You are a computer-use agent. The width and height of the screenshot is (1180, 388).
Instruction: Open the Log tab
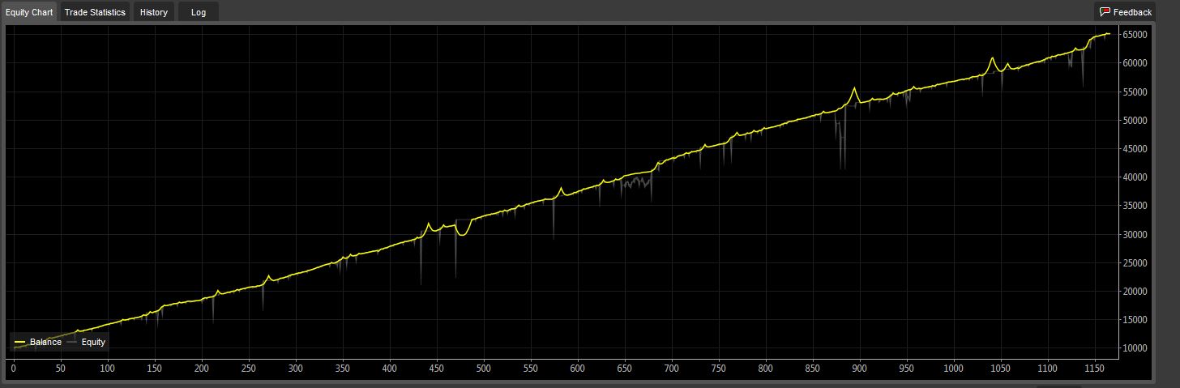(198, 12)
